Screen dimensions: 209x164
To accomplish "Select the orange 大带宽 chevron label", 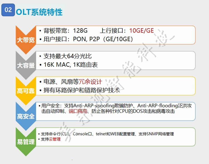I will [x=26, y=40].
